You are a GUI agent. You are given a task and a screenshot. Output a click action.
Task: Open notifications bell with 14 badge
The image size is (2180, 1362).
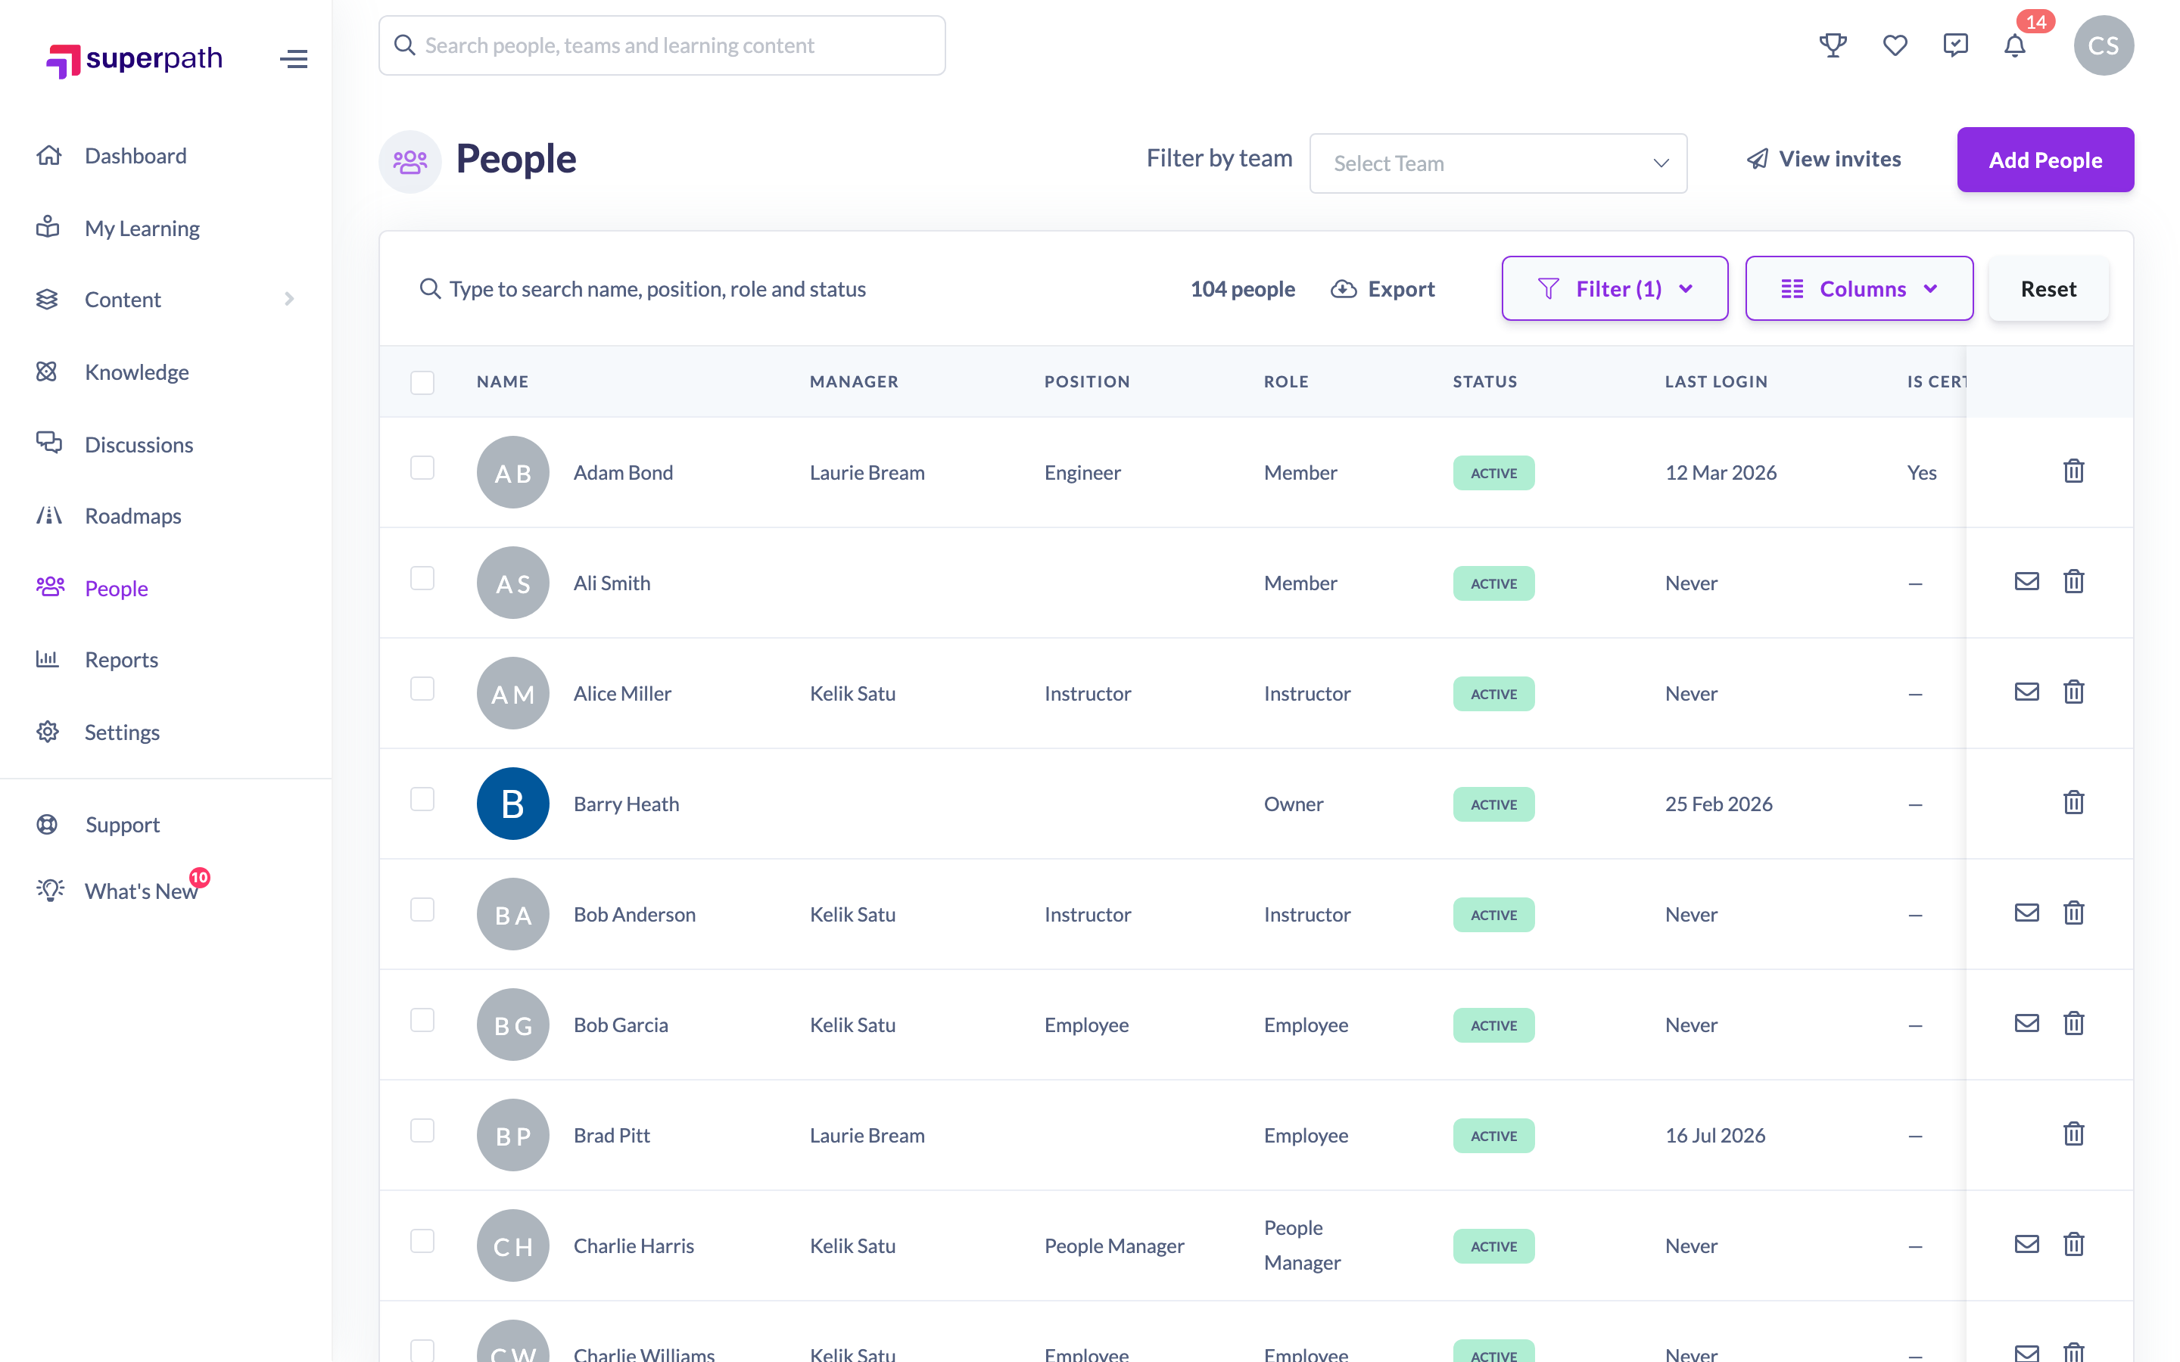2015,45
